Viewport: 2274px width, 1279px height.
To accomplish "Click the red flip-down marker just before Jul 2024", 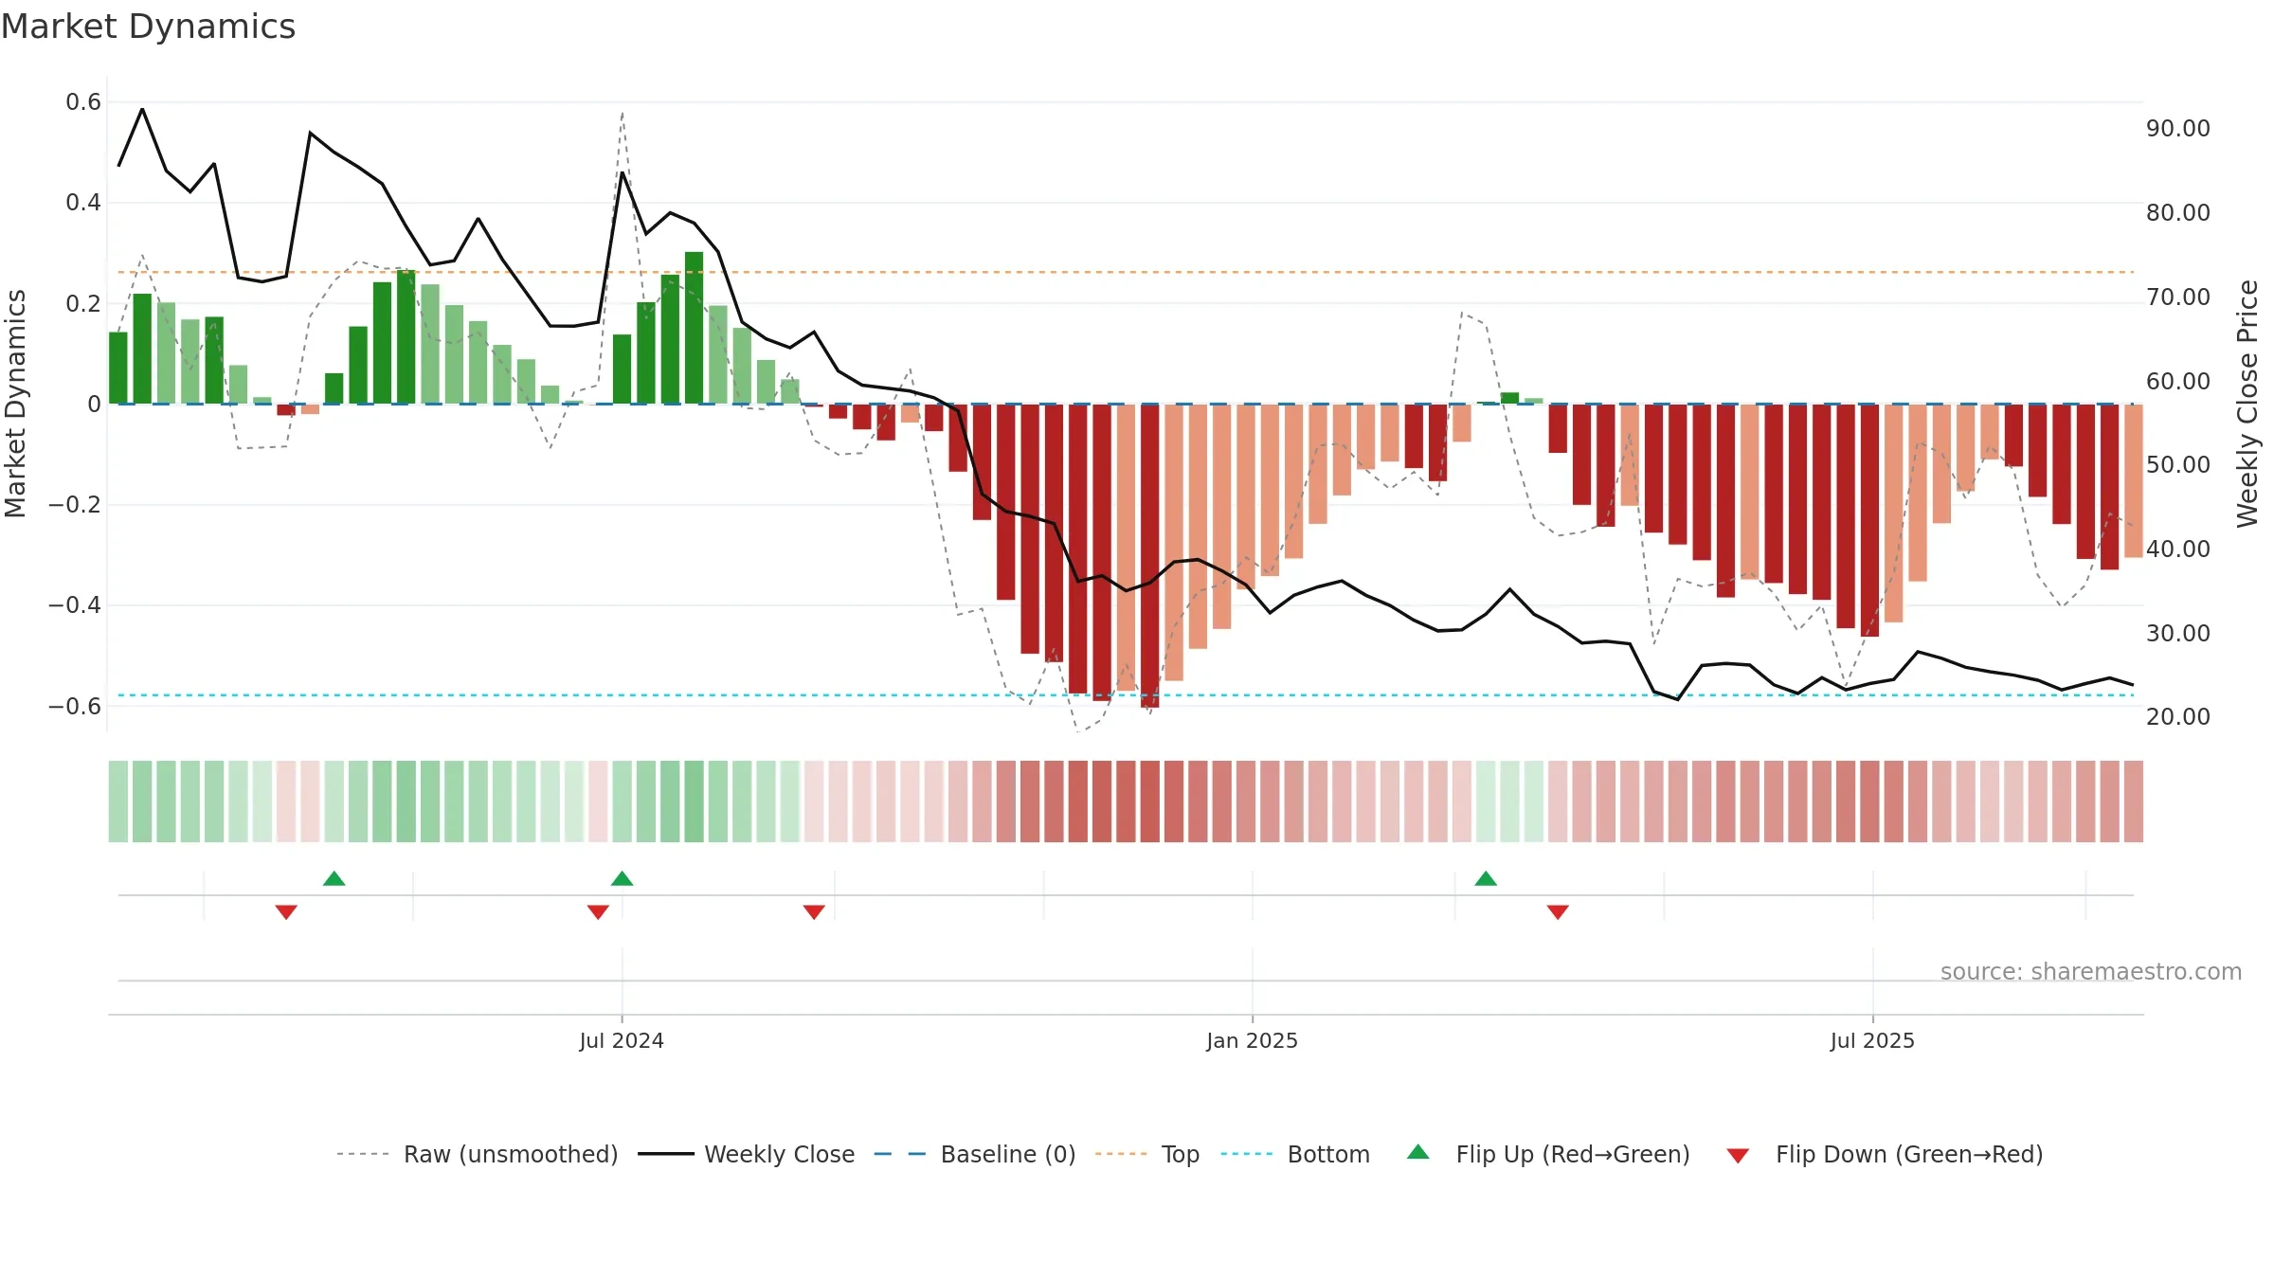I will 598,911.
